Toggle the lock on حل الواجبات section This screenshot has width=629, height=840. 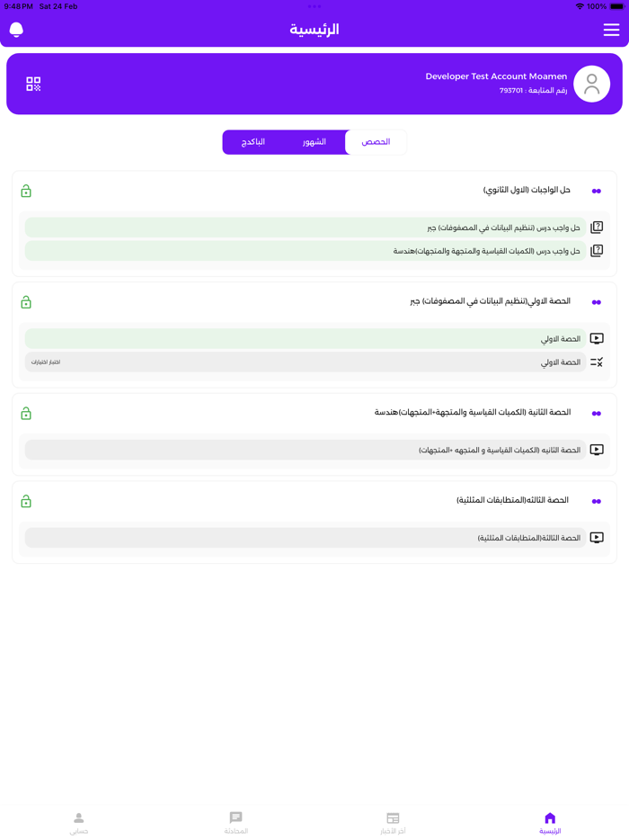pos(26,190)
